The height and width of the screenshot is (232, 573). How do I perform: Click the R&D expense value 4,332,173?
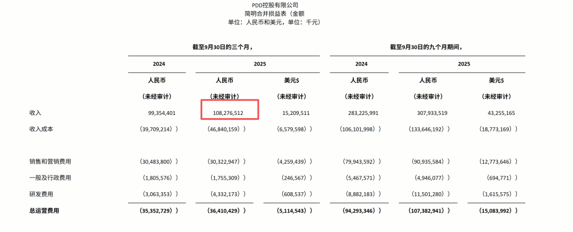(228, 194)
